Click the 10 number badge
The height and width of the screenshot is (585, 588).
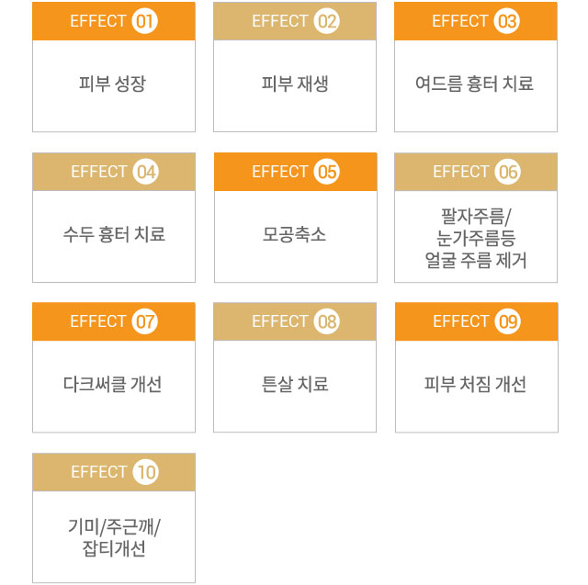click(145, 472)
